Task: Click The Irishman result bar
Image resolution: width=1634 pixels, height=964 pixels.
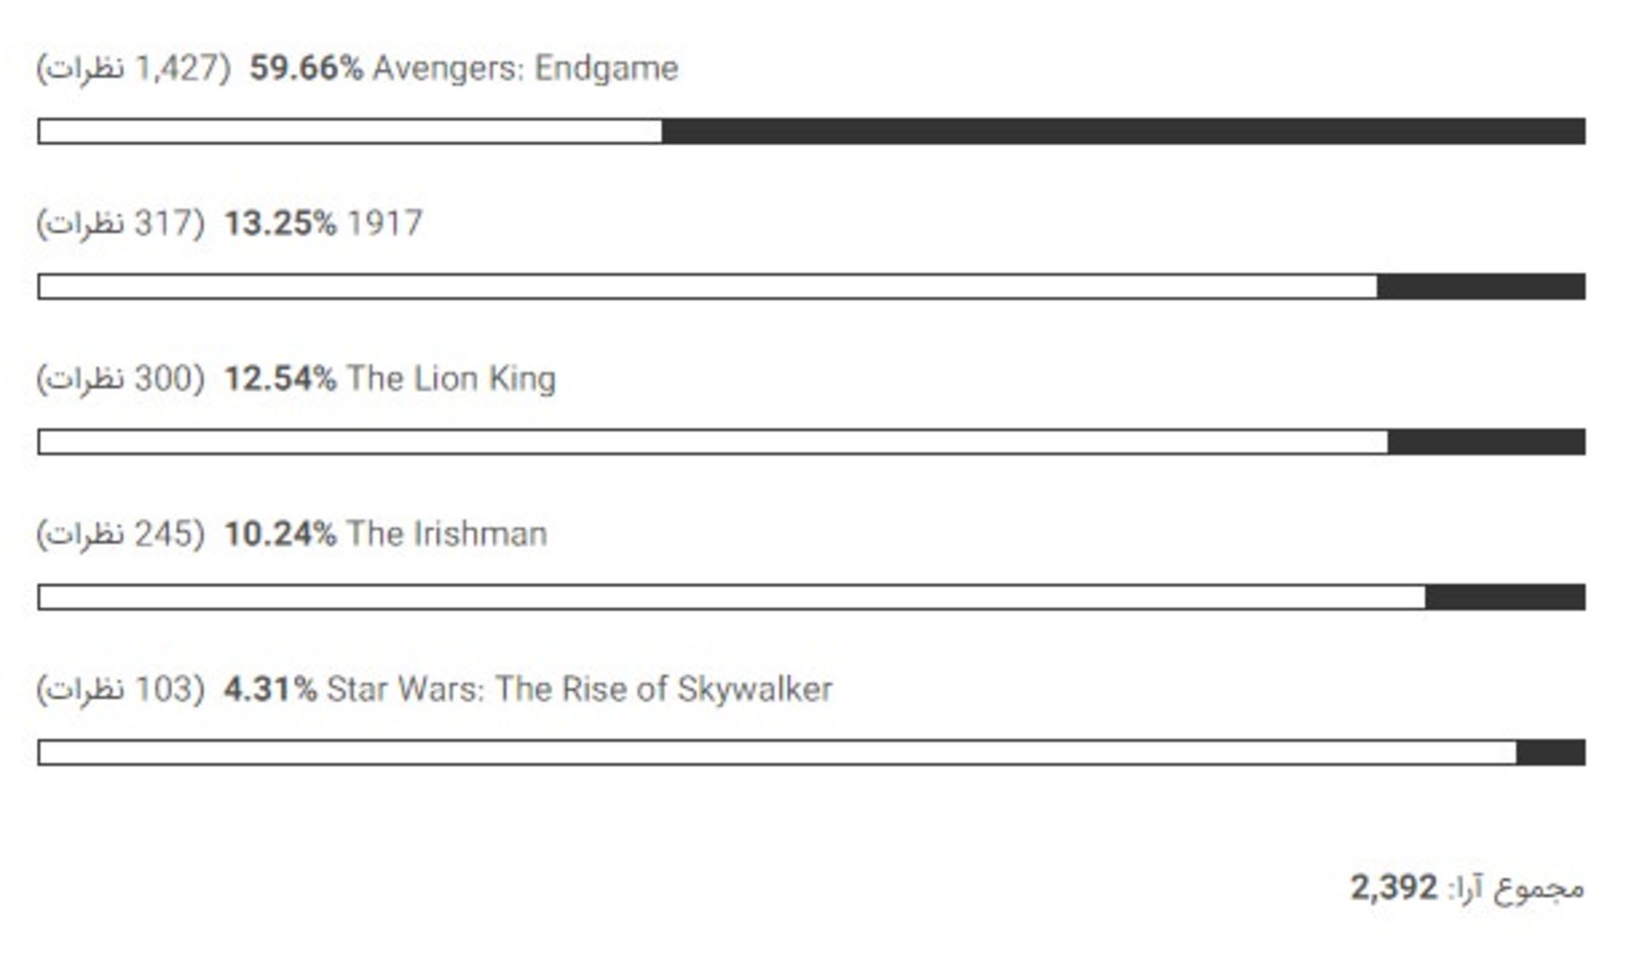Action: coord(811,597)
